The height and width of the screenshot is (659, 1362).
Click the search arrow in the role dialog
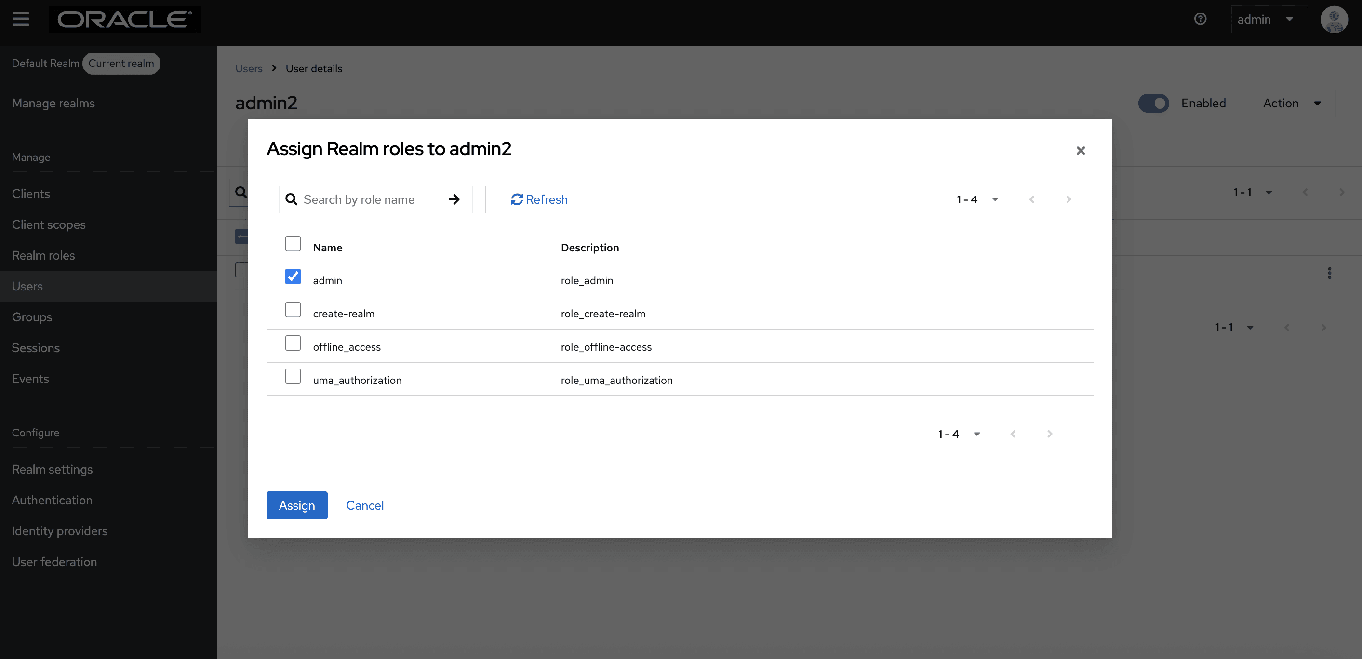454,199
